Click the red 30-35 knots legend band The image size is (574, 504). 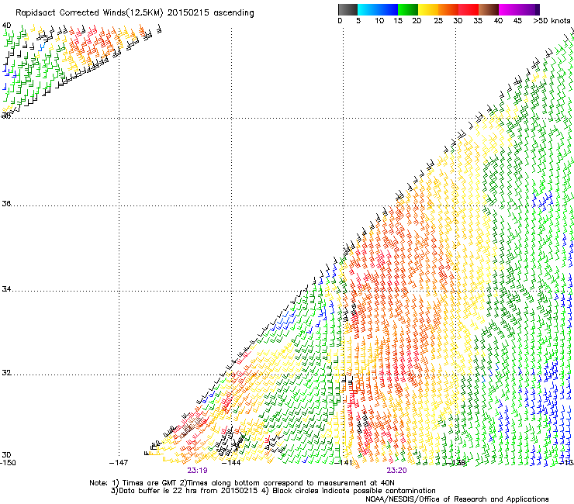(x=469, y=9)
